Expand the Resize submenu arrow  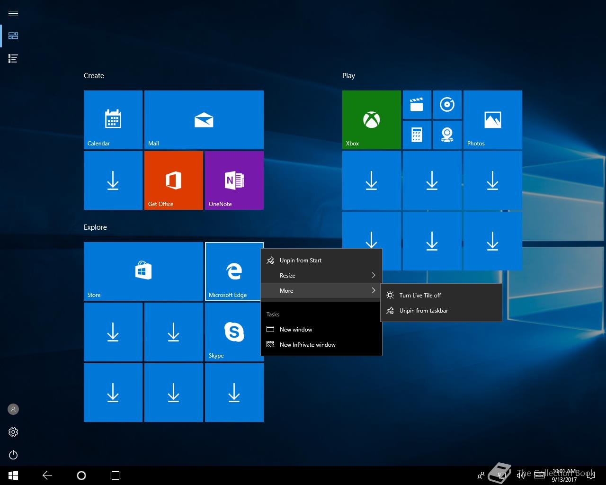tap(374, 275)
